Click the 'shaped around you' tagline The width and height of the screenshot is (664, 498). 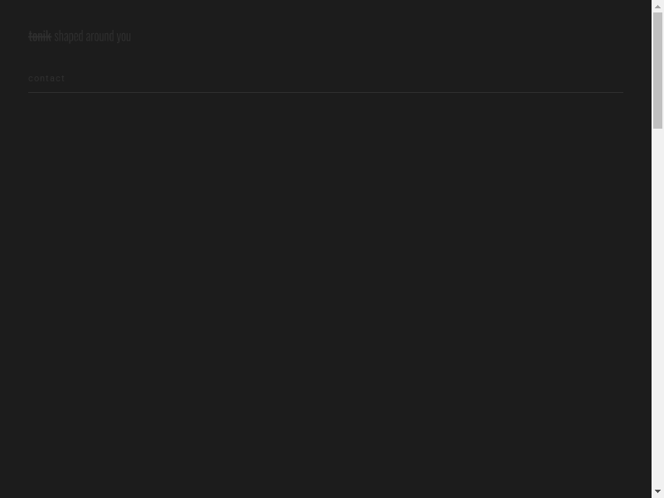[92, 37]
